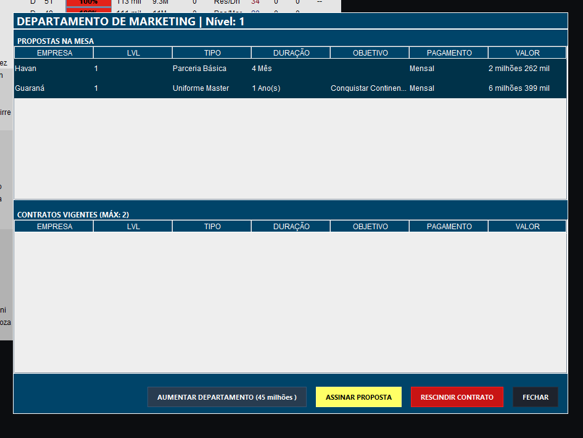Screen dimensions: 583x438
Task: Close the dialog with the Fechar button
Action: pos(535,397)
